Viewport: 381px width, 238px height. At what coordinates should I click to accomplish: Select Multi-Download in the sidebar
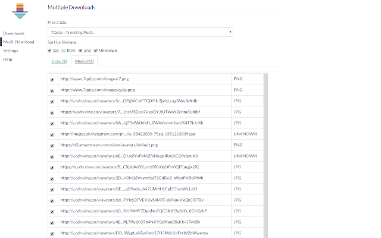pos(18,42)
